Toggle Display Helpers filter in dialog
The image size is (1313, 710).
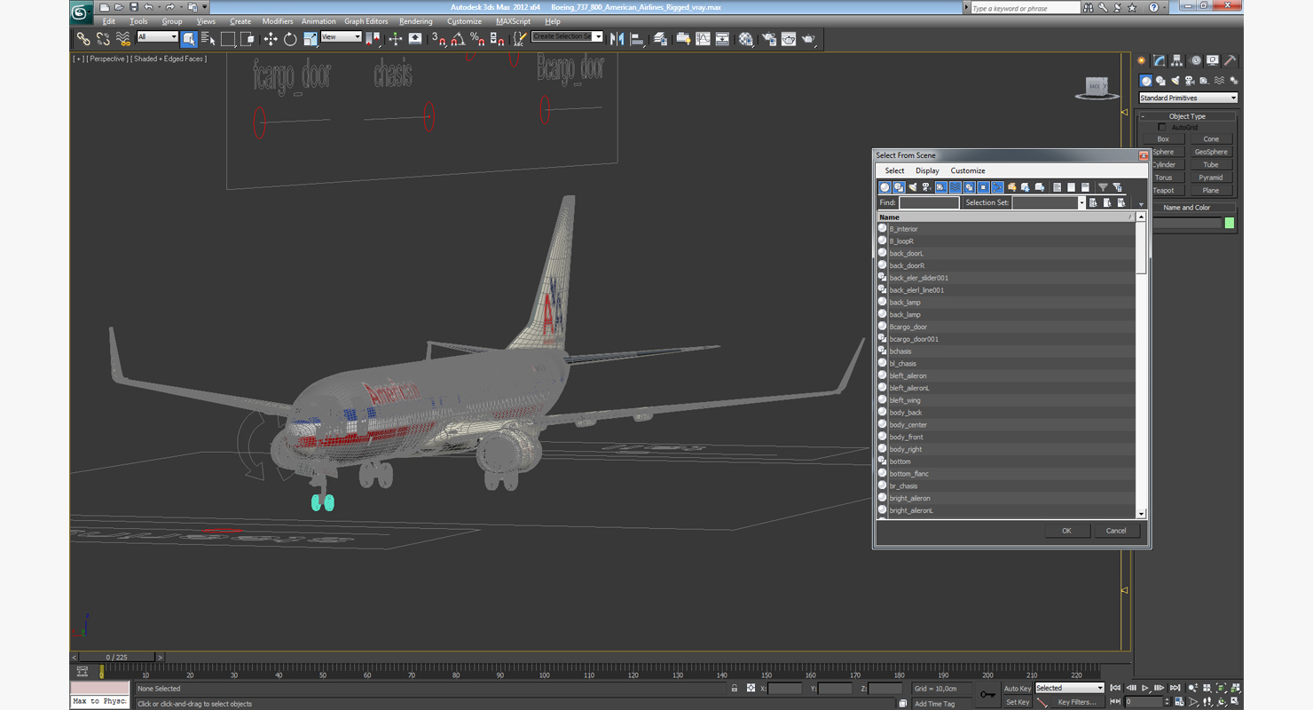(x=941, y=187)
